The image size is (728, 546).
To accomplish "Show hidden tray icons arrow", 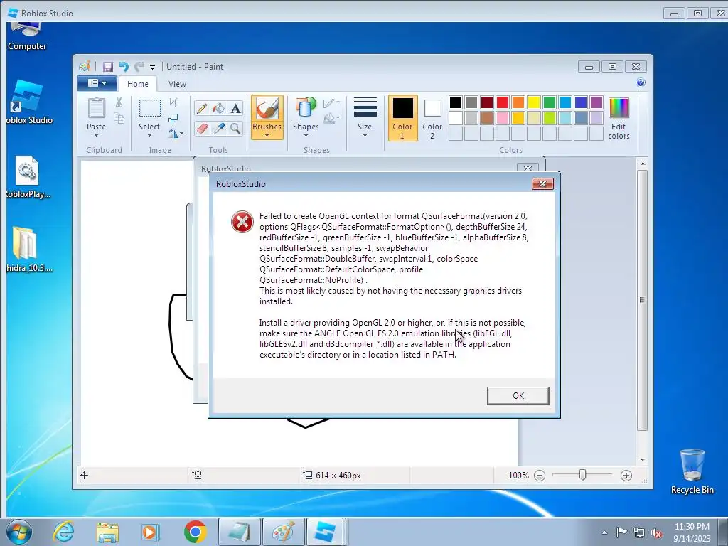I will tap(604, 532).
